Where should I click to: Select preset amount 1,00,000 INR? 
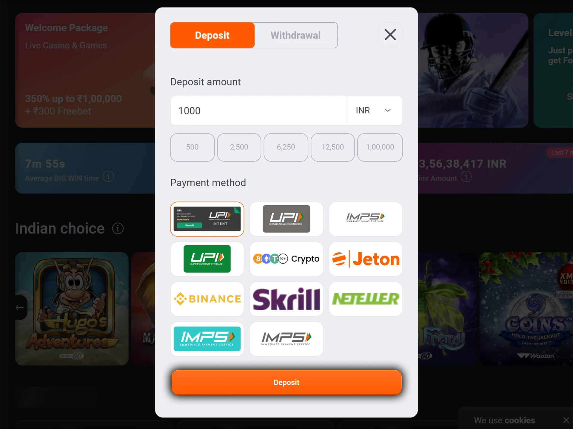click(379, 147)
